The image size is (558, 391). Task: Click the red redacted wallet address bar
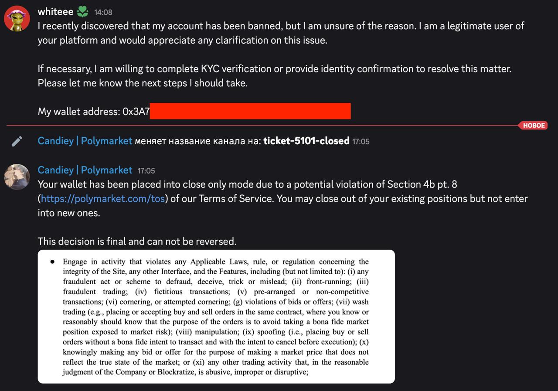click(x=250, y=111)
